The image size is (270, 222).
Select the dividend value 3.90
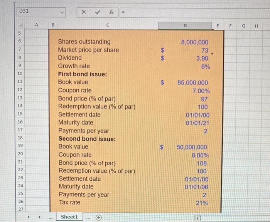[202, 58]
